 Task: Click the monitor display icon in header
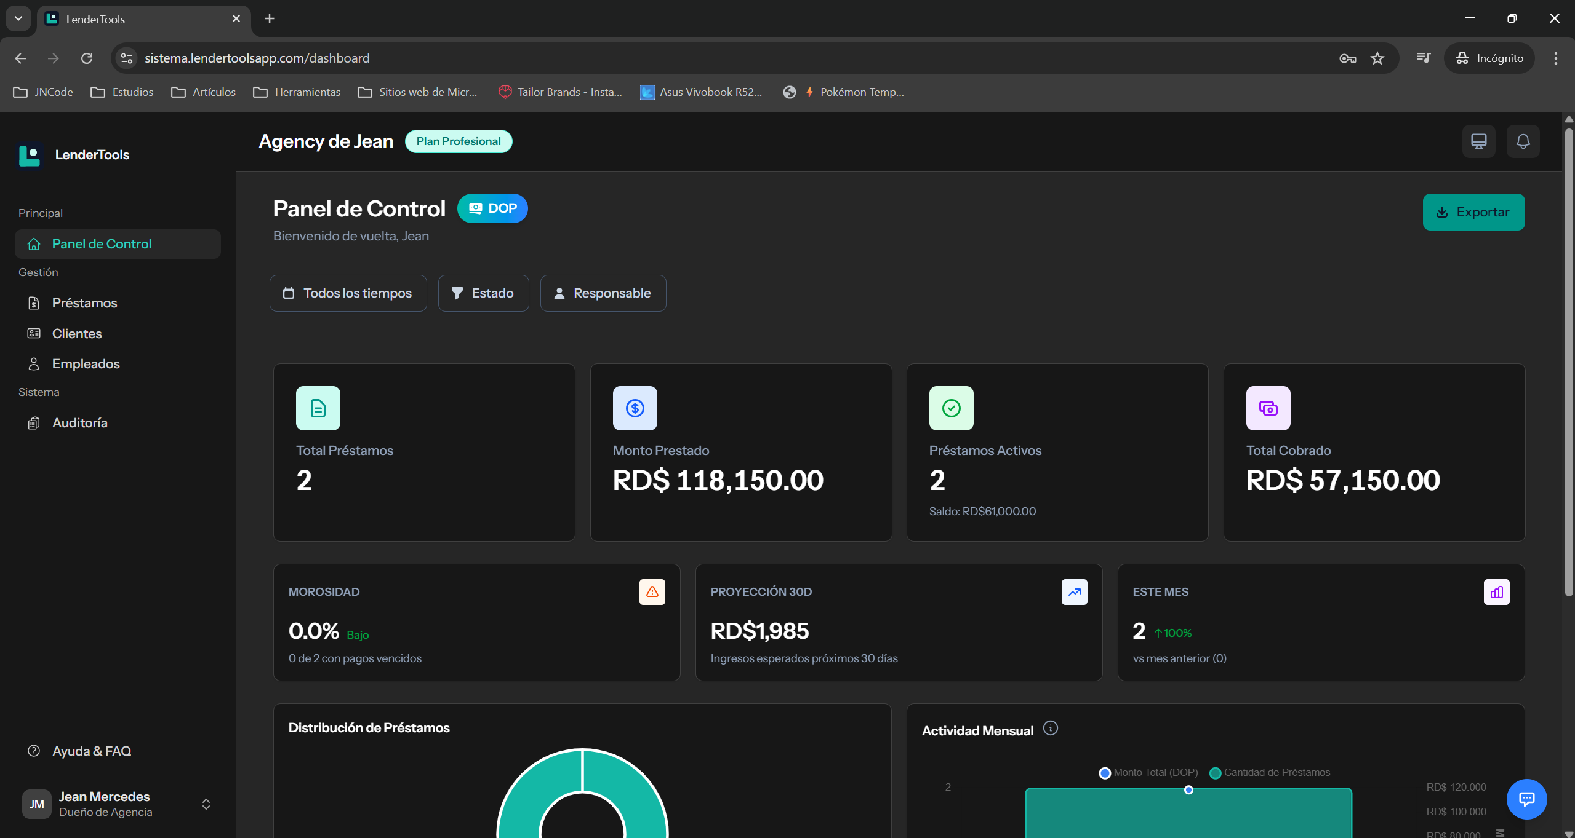pos(1478,141)
